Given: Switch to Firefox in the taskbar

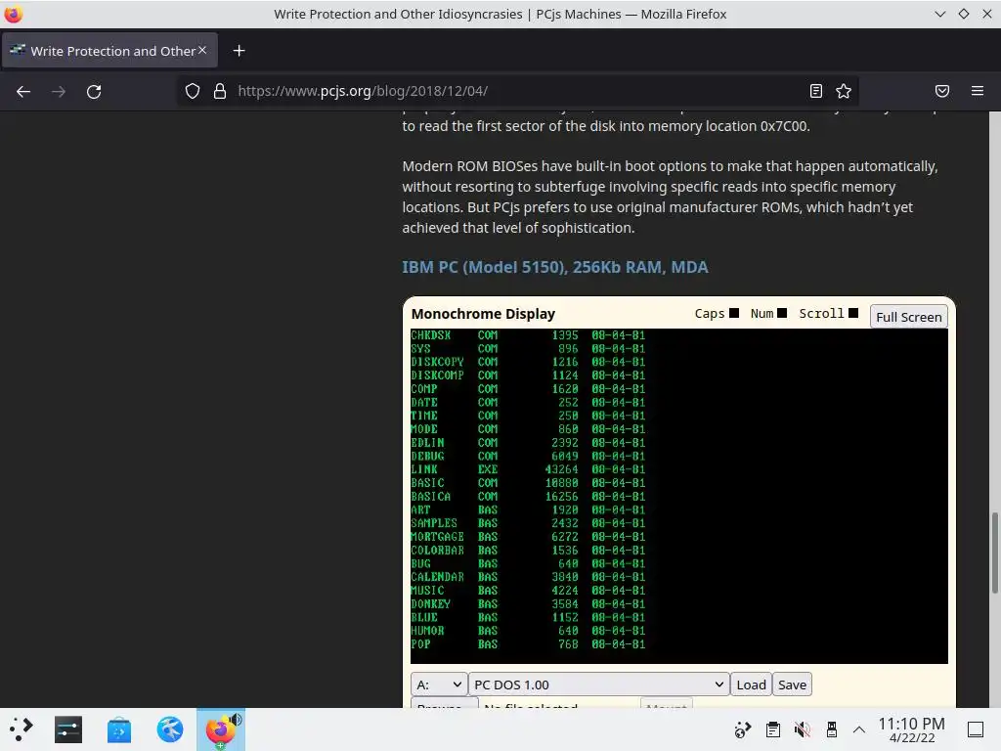Looking at the screenshot, I should (x=220, y=729).
